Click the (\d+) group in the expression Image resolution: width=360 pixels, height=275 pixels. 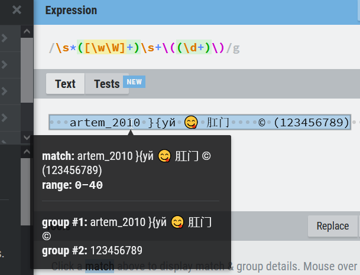(194, 48)
